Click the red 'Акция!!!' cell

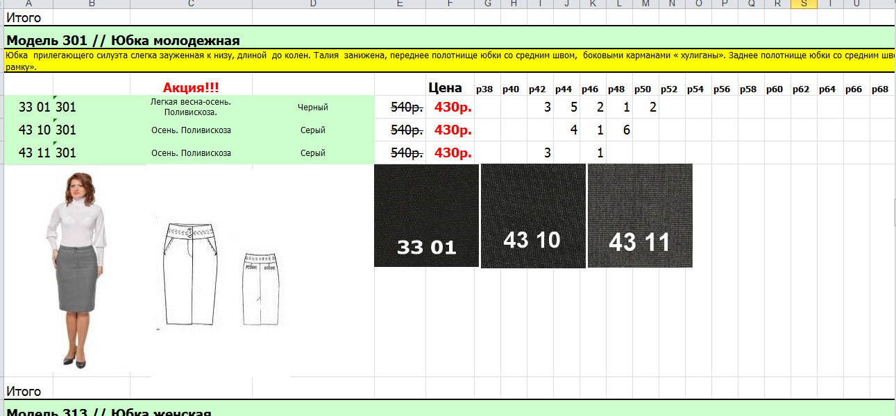tap(191, 88)
